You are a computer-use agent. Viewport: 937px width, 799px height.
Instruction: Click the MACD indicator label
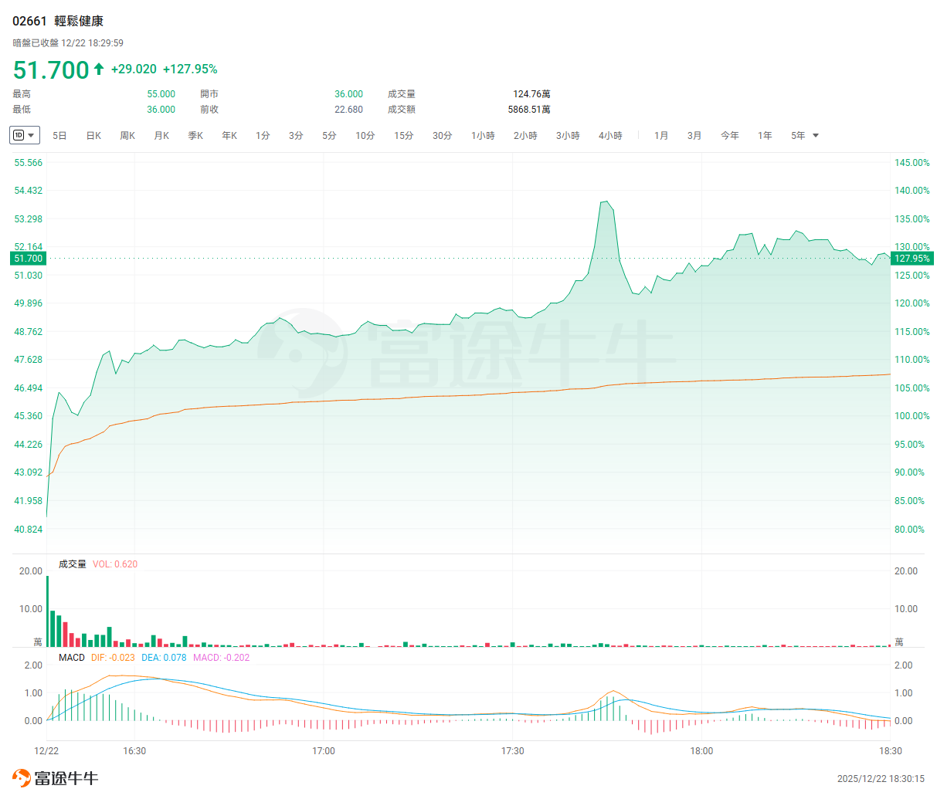[72, 658]
